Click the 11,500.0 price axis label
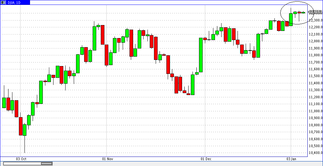The image size is (323, 166). pos(316,76)
